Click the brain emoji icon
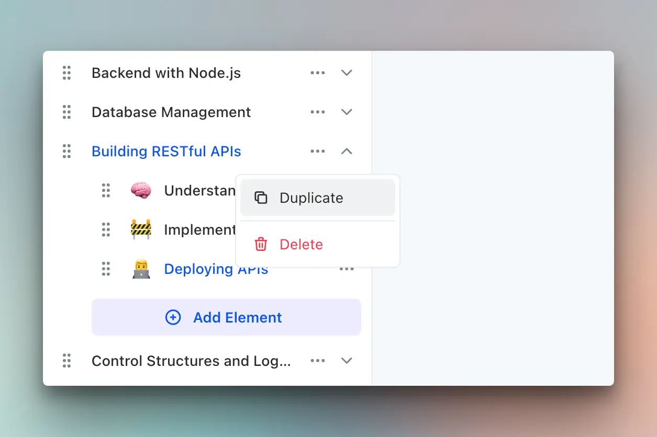The image size is (657, 437). (141, 190)
